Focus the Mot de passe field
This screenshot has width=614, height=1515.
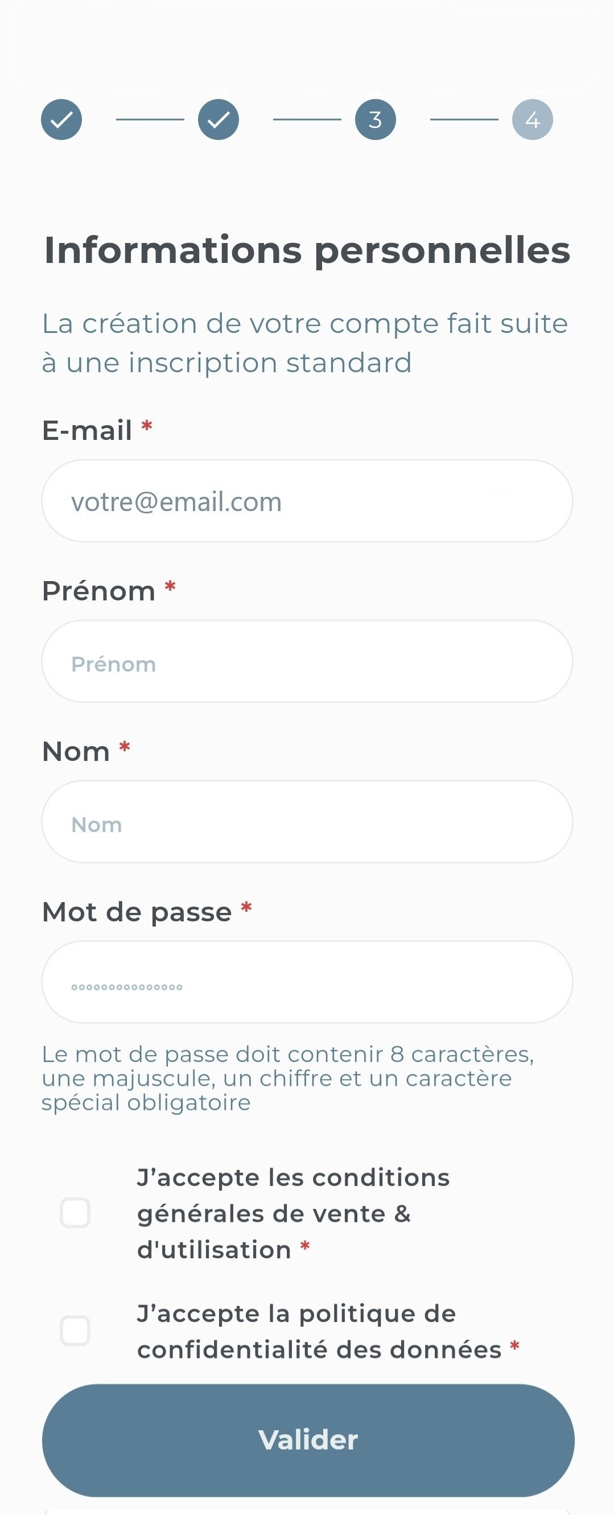pos(307,983)
